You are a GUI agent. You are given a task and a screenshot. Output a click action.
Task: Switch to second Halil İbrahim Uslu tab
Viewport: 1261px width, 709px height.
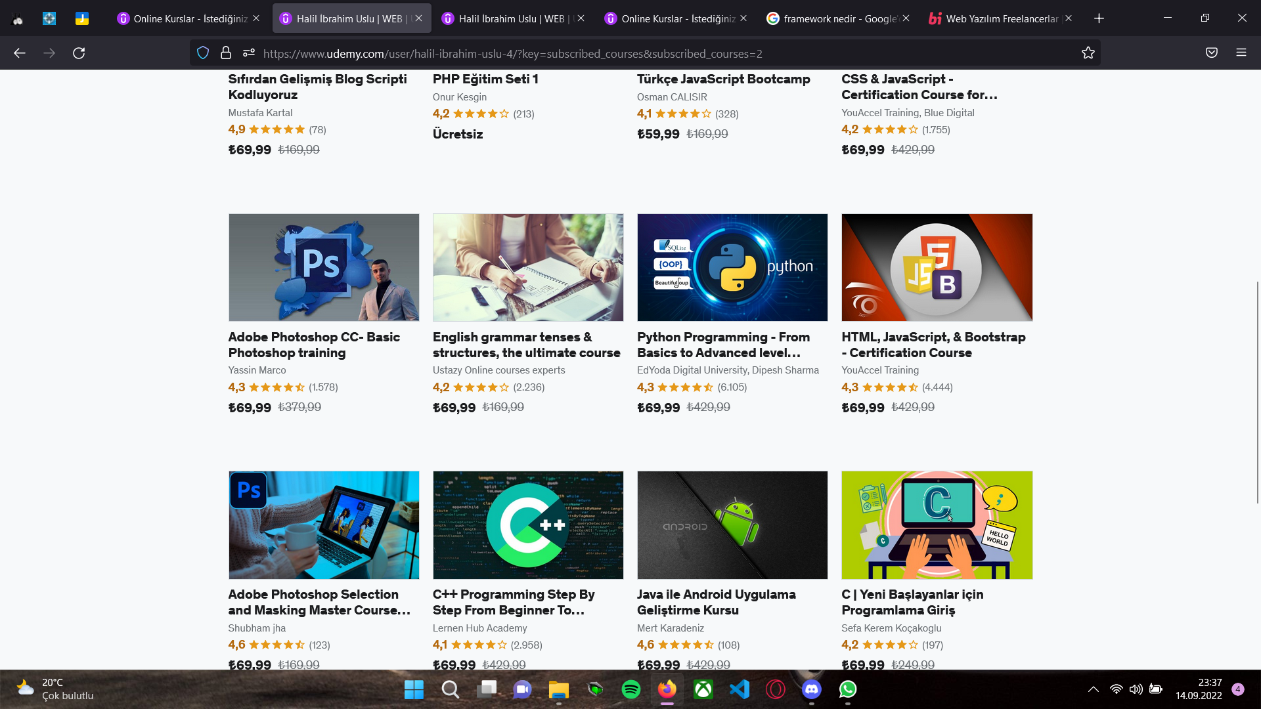514,18
